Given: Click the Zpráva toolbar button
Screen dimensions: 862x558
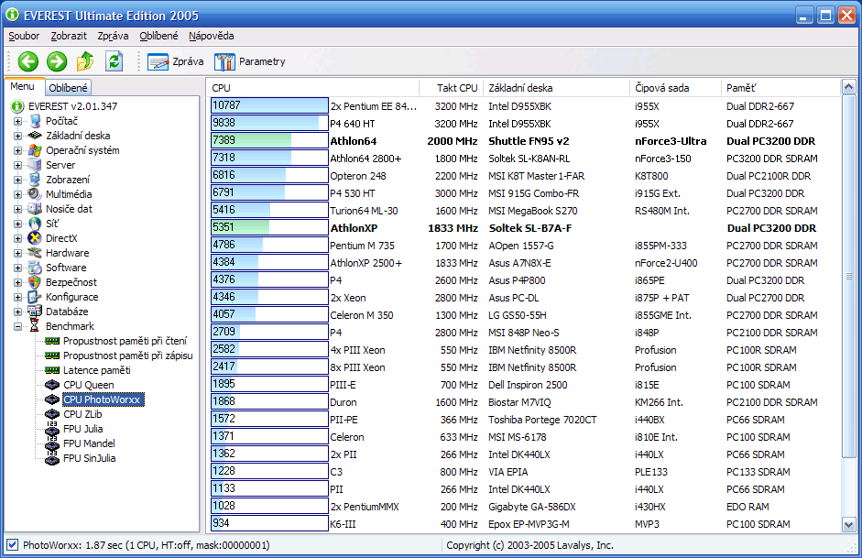Looking at the screenshot, I should pos(176,61).
